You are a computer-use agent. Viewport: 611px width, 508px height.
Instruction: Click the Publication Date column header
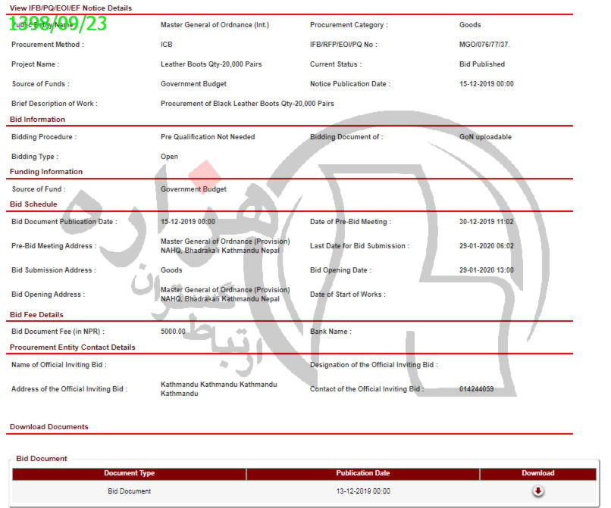pyautogui.click(x=362, y=473)
